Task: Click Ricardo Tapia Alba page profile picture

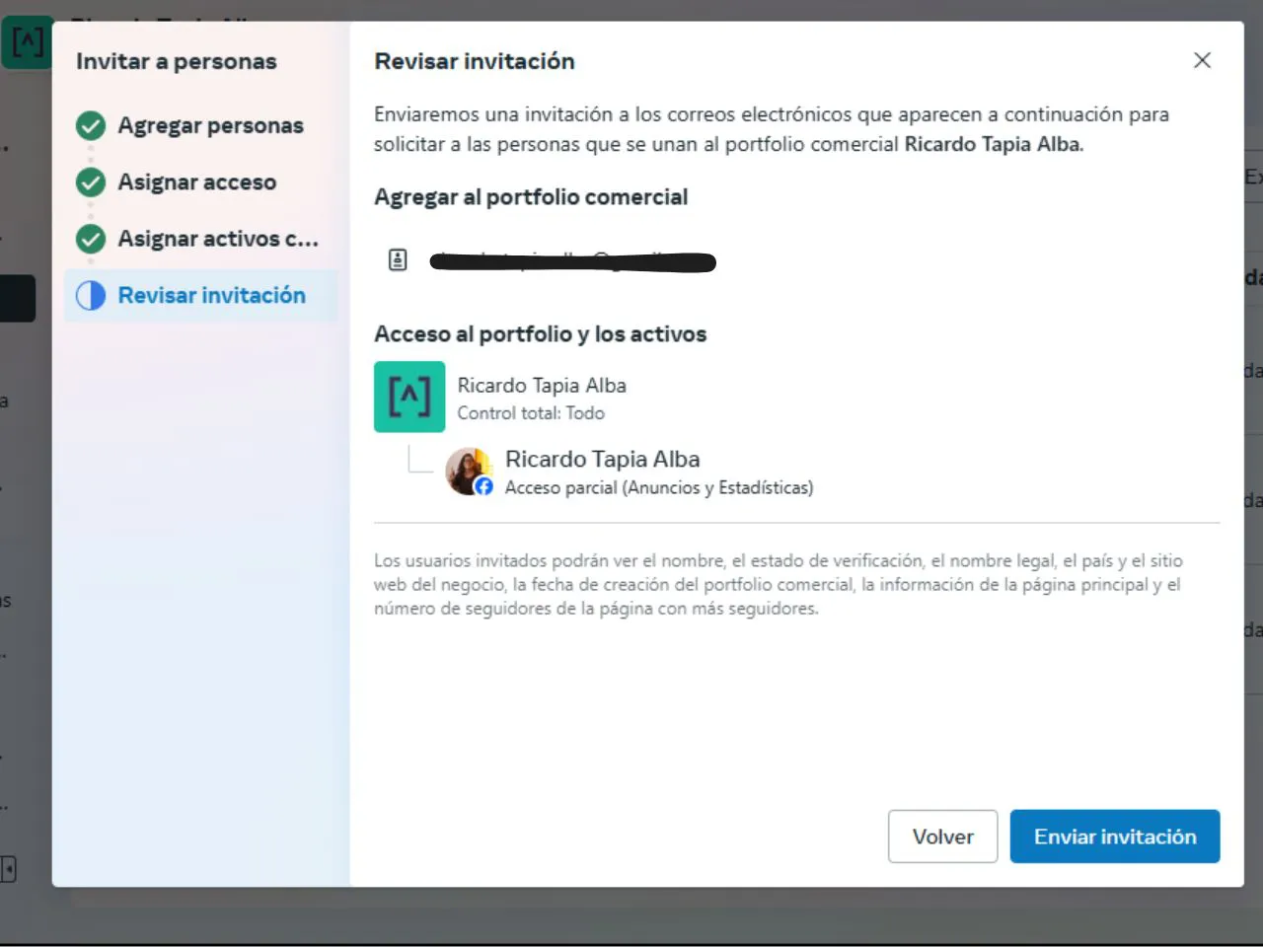Action: click(x=469, y=471)
